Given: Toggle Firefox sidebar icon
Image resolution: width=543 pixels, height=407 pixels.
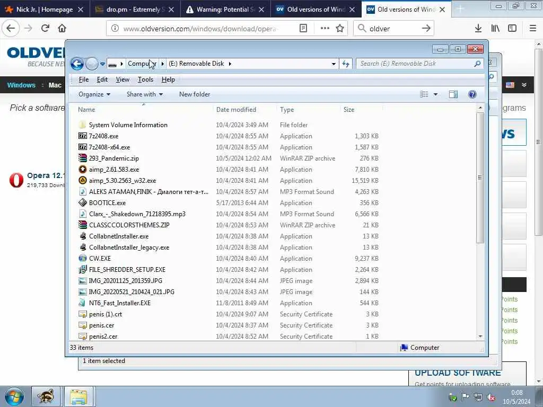Looking at the screenshot, I should point(512,29).
